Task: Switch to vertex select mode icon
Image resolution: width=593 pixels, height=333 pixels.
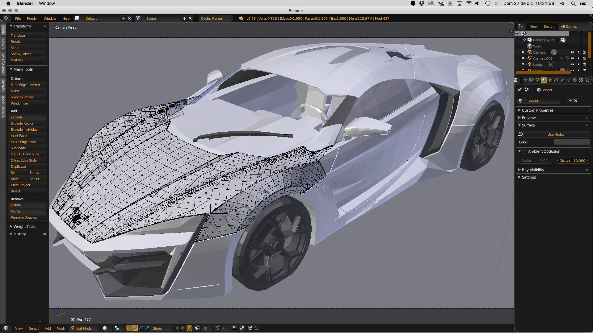Action: click(x=177, y=328)
